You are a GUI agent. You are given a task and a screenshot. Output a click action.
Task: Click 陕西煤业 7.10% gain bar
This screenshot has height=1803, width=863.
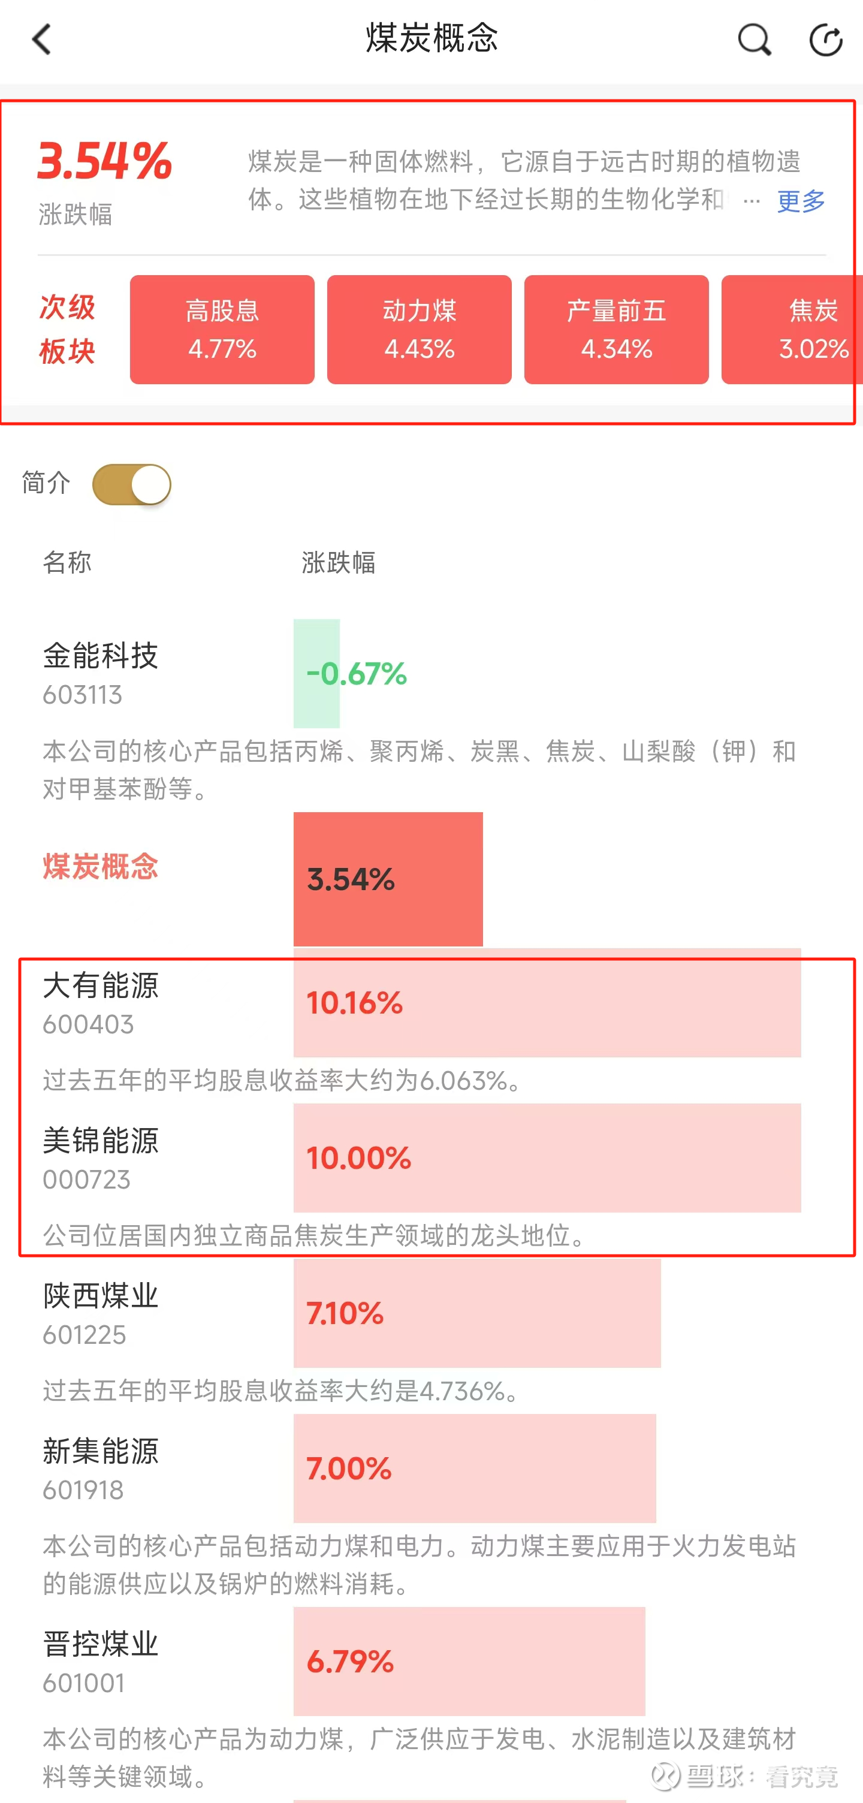tap(476, 1313)
